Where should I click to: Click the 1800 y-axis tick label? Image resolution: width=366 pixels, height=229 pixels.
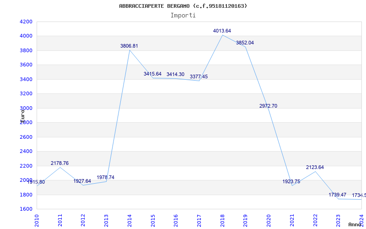pyautogui.click(x=25, y=195)
